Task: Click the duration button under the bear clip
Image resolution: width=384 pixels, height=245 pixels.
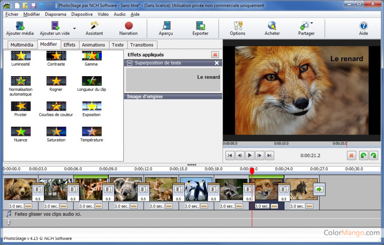Action: click(28, 206)
